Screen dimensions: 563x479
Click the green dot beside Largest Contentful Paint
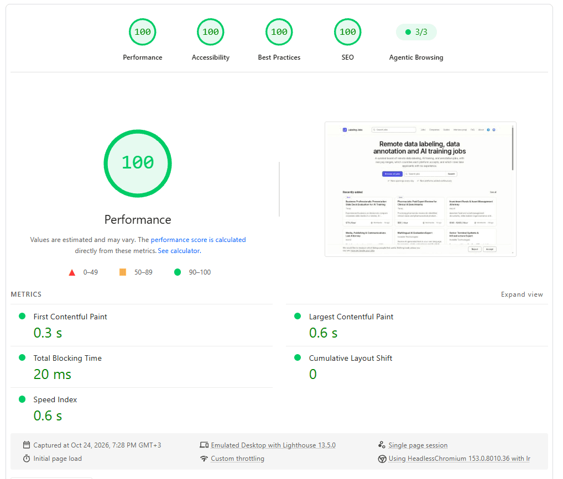pos(298,316)
